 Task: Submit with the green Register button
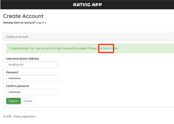click(13, 101)
